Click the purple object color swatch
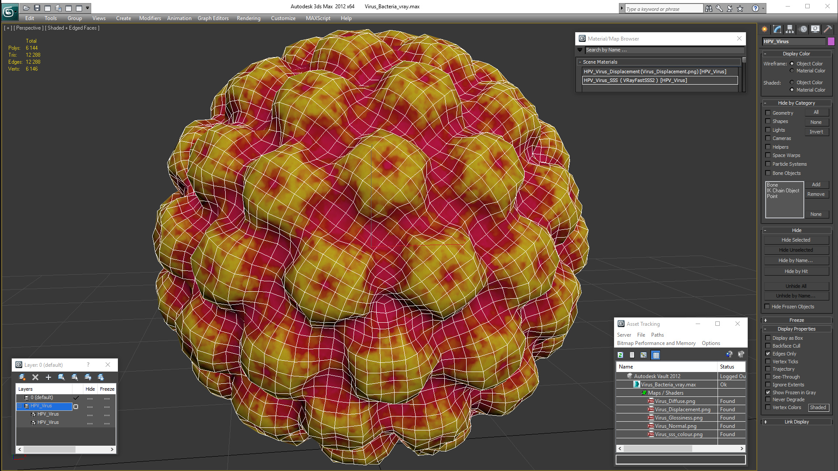Image resolution: width=838 pixels, height=471 pixels. 831,41
